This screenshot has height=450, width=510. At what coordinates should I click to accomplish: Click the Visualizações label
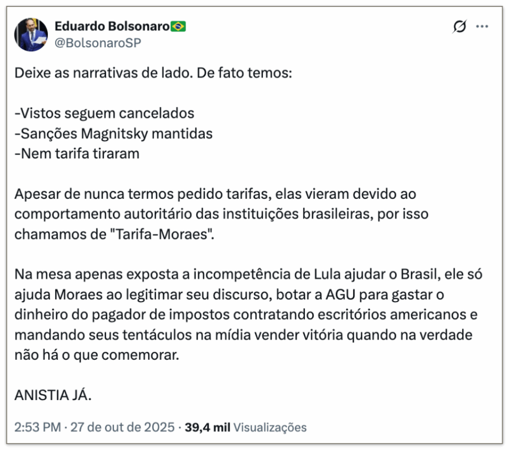(270, 427)
